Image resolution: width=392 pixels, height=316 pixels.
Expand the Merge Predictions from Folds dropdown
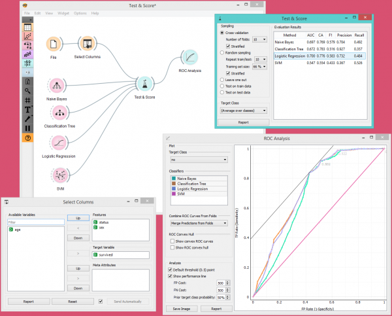pyautogui.click(x=198, y=223)
